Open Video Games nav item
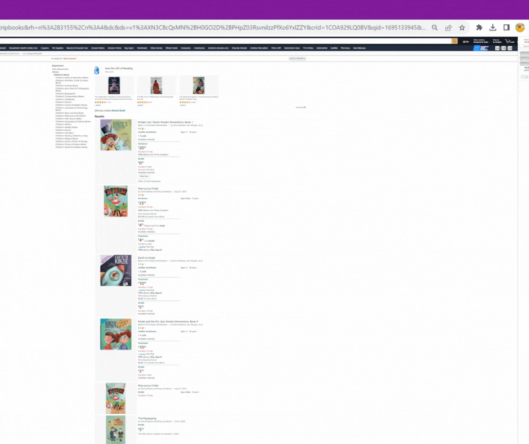 tap(156, 48)
